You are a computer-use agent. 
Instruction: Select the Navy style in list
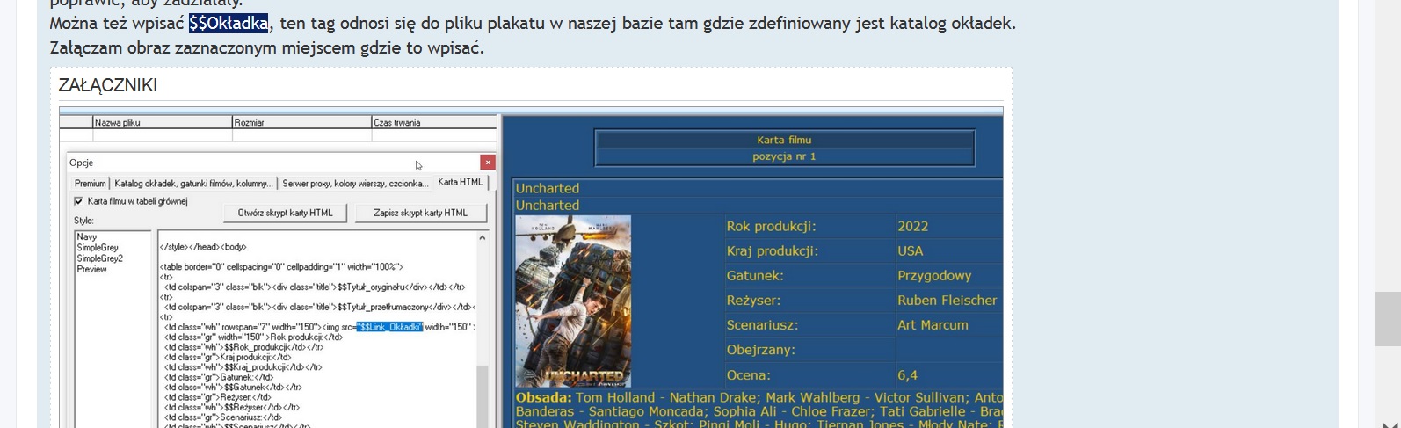(87, 237)
